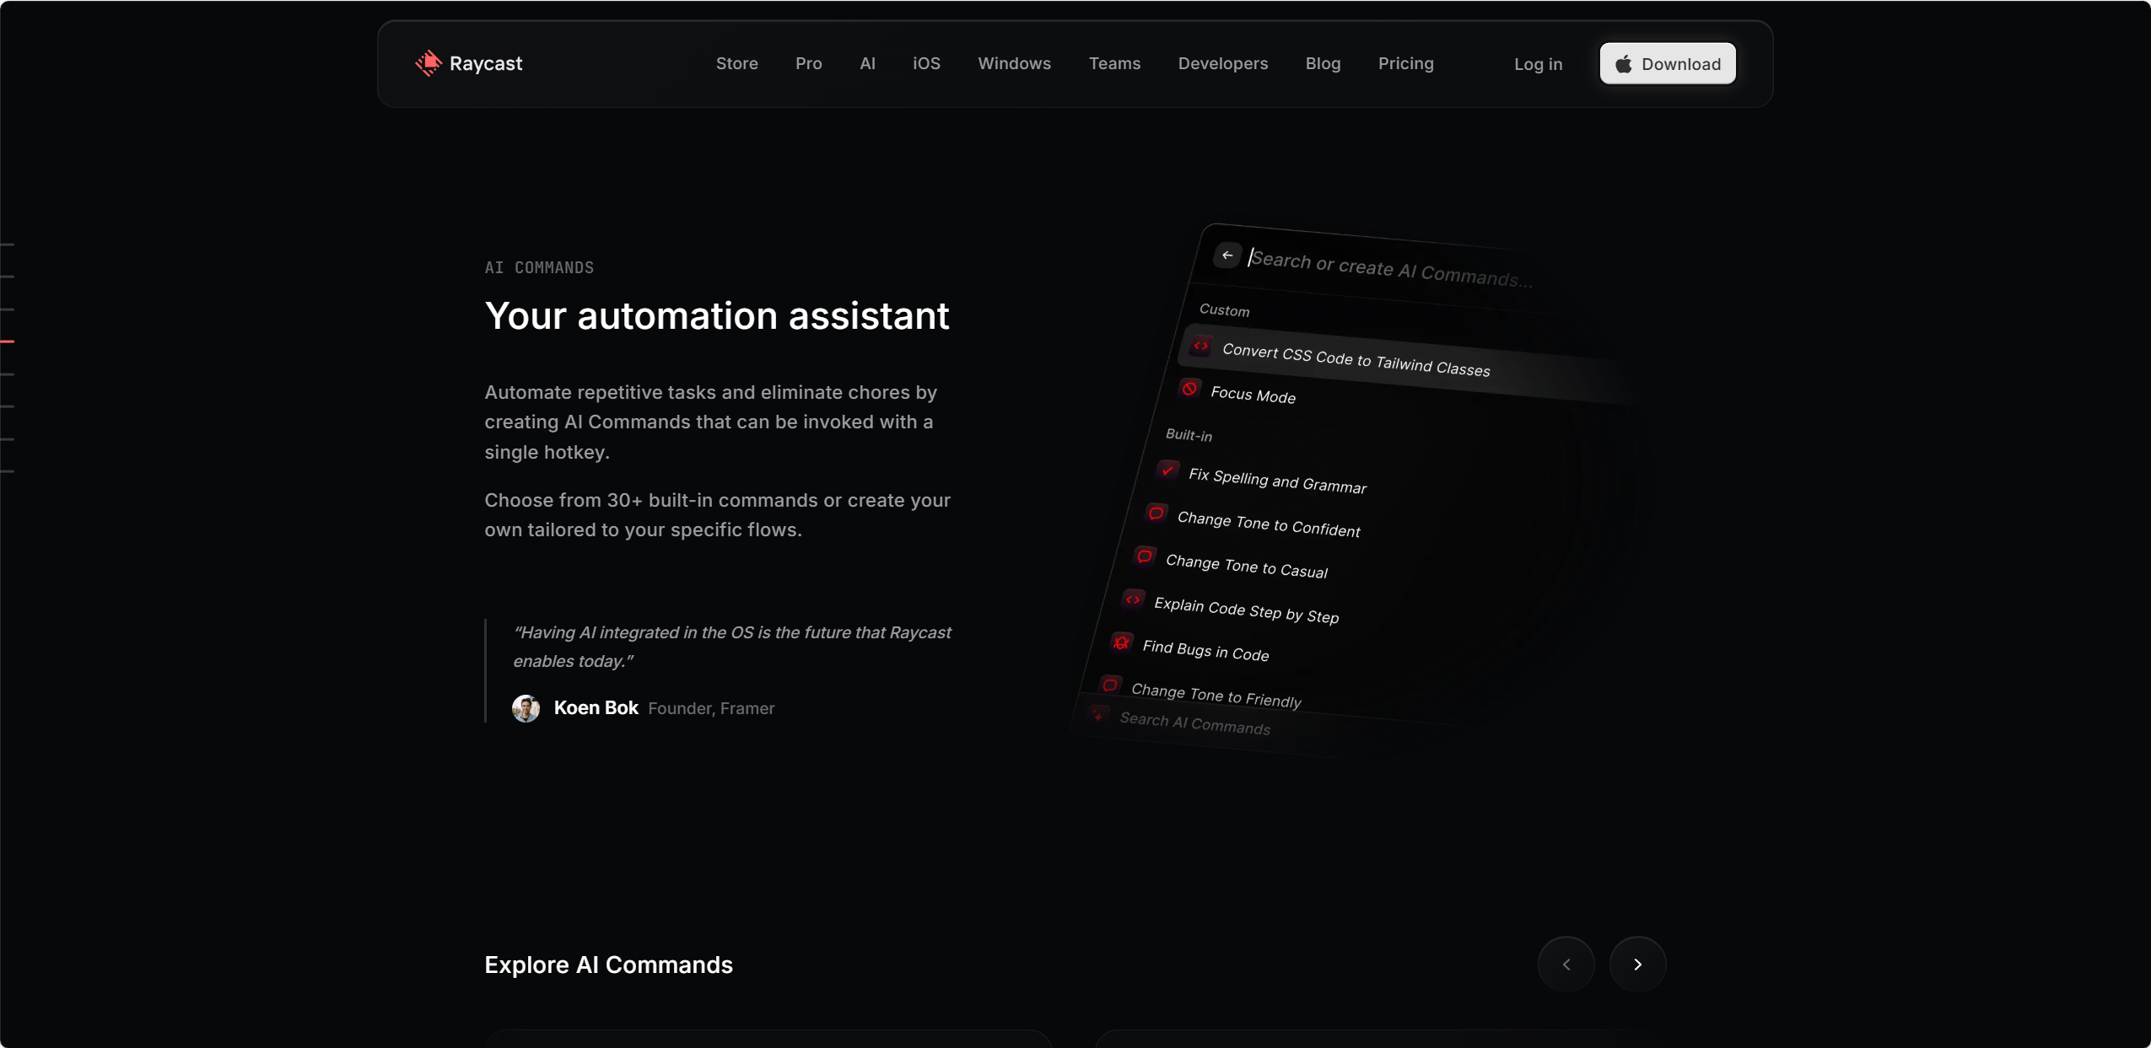
Task: Show previous AI Commands with left chevron
Action: 1566,965
